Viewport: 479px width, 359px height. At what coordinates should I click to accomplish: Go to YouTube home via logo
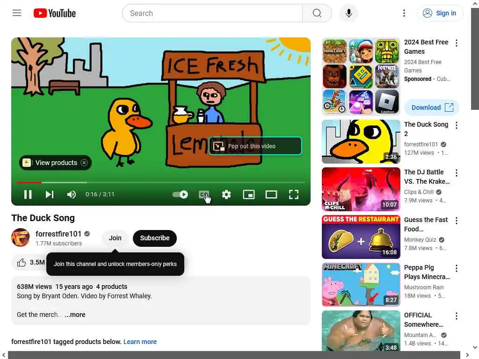tap(55, 13)
